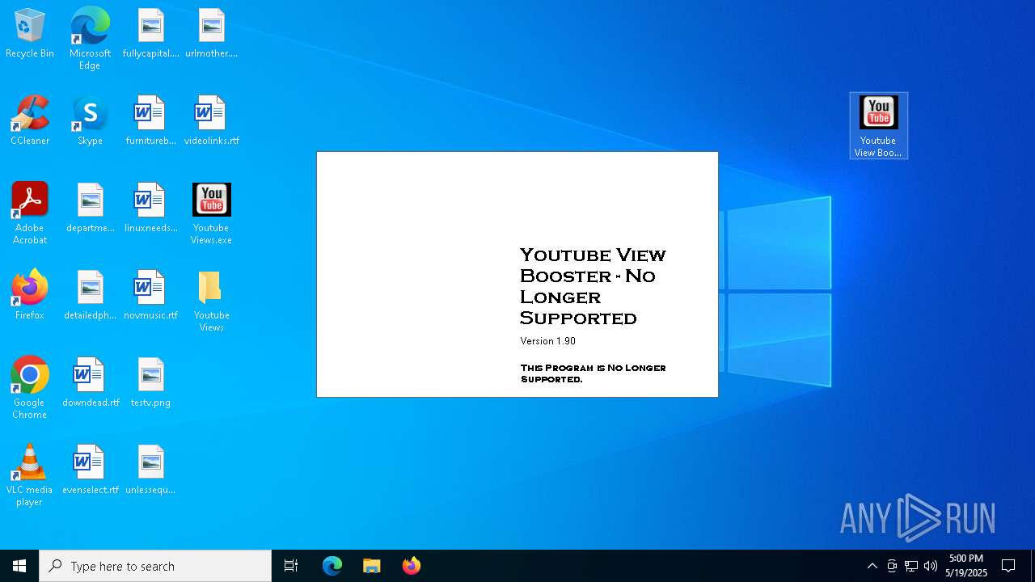
Task: Open the clock showing 5:00 PM
Action: click(x=966, y=566)
